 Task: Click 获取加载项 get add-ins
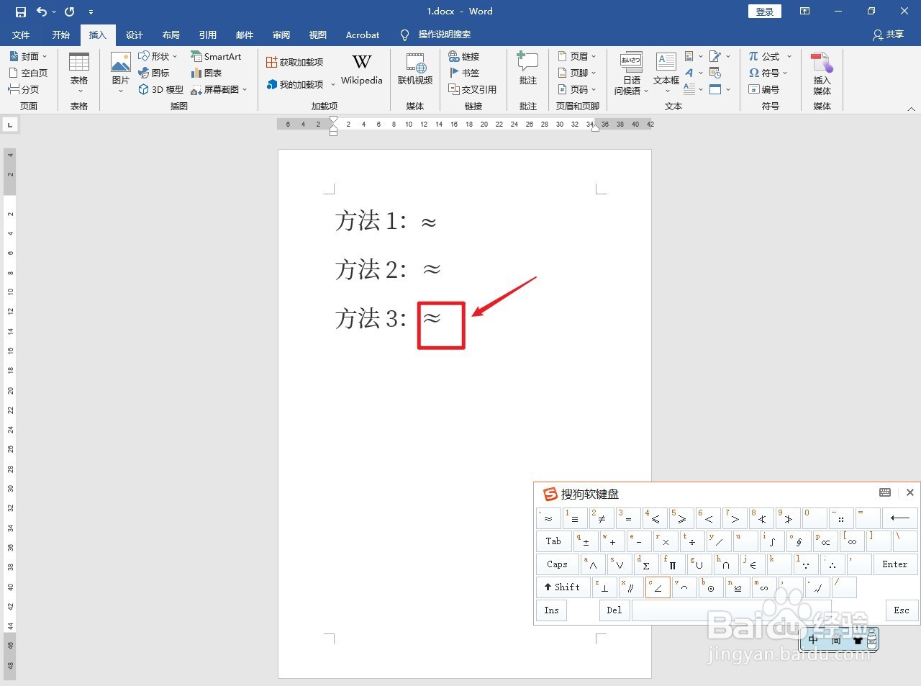(x=295, y=63)
